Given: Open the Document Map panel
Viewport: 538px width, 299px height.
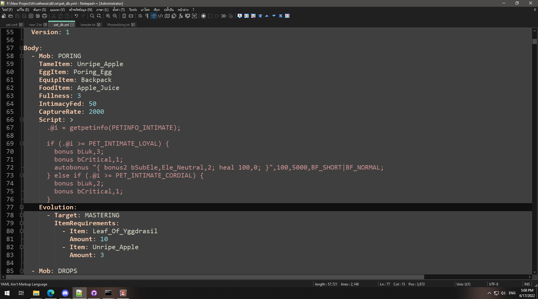Looking at the screenshot, I should click(167, 16).
